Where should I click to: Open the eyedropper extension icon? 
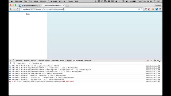tap(145, 9)
